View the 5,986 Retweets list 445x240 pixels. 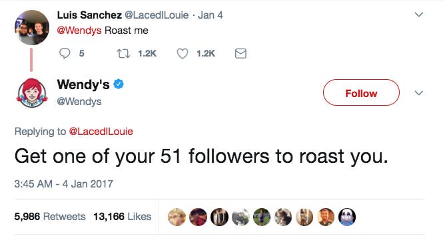pyautogui.click(x=50, y=217)
